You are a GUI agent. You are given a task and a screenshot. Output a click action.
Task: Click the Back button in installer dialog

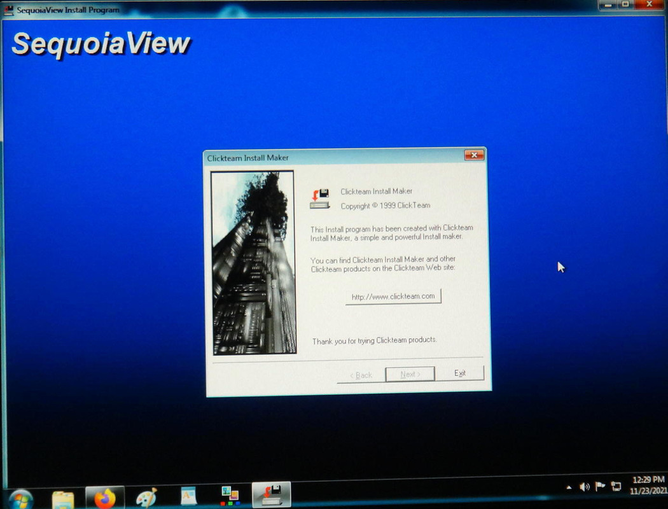point(361,375)
